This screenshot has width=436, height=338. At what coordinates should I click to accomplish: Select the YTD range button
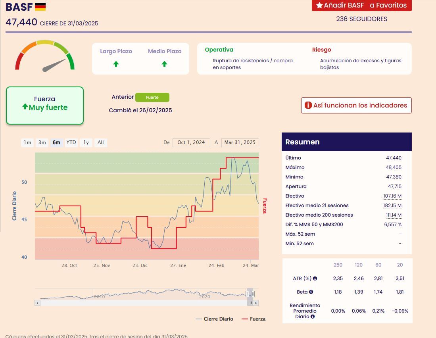(x=71, y=142)
